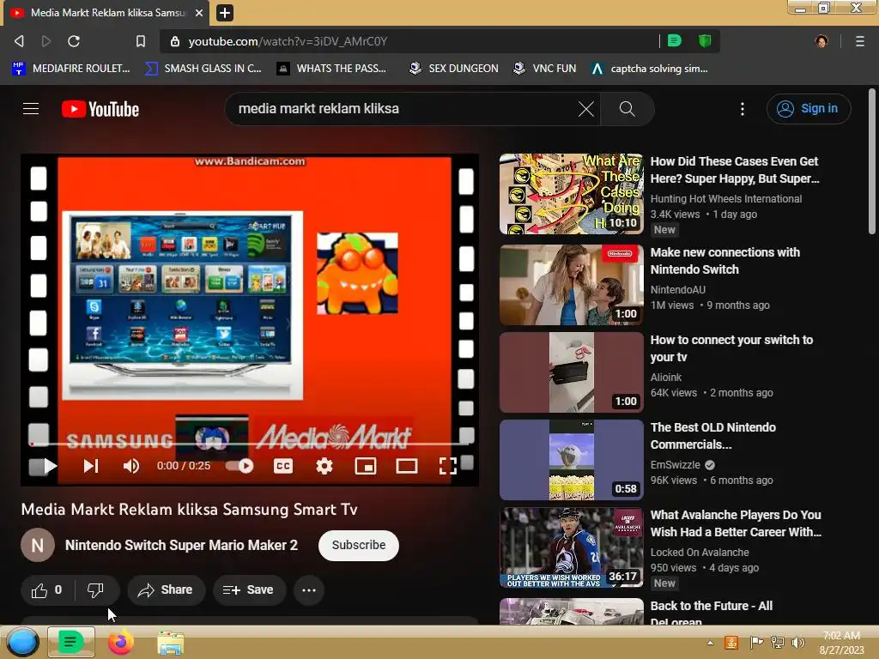The width and height of the screenshot is (879, 659).
Task: Open Action Center flag icon
Action: (x=756, y=643)
